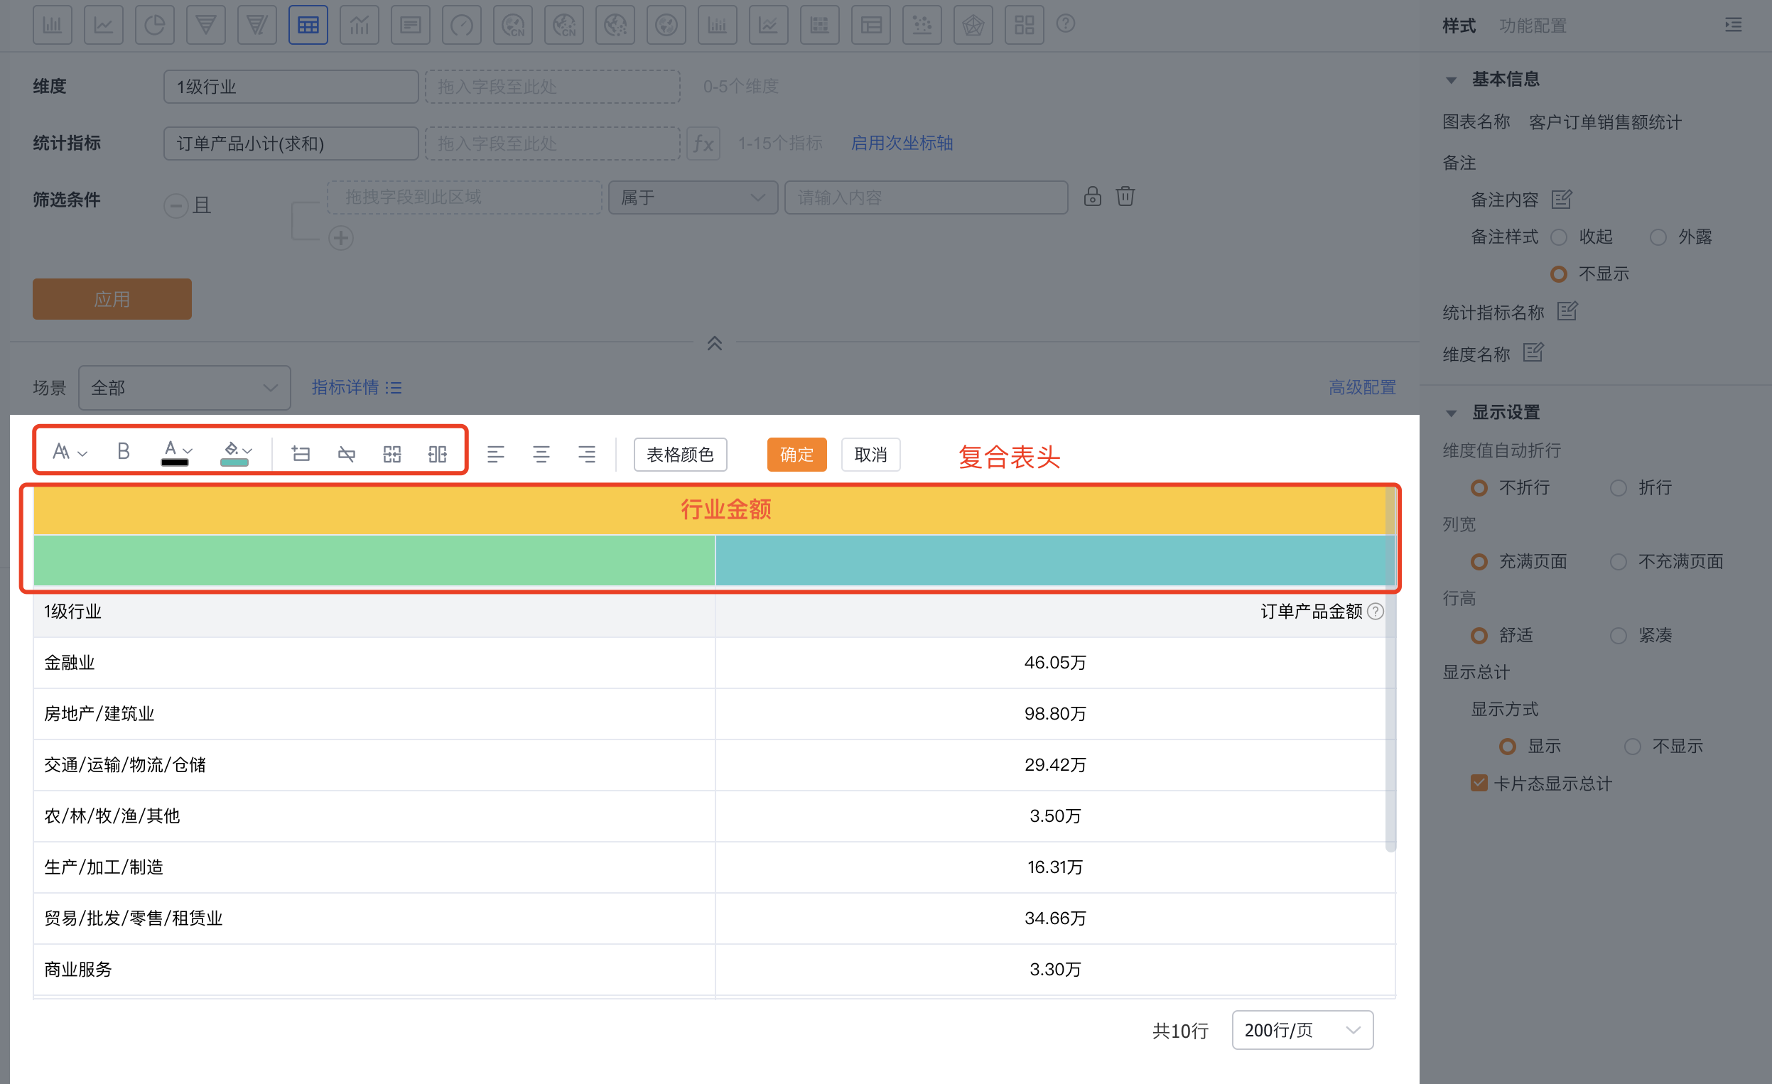Toggle bold text formatting
Image resolution: width=1772 pixels, height=1084 pixels.
[x=123, y=451]
